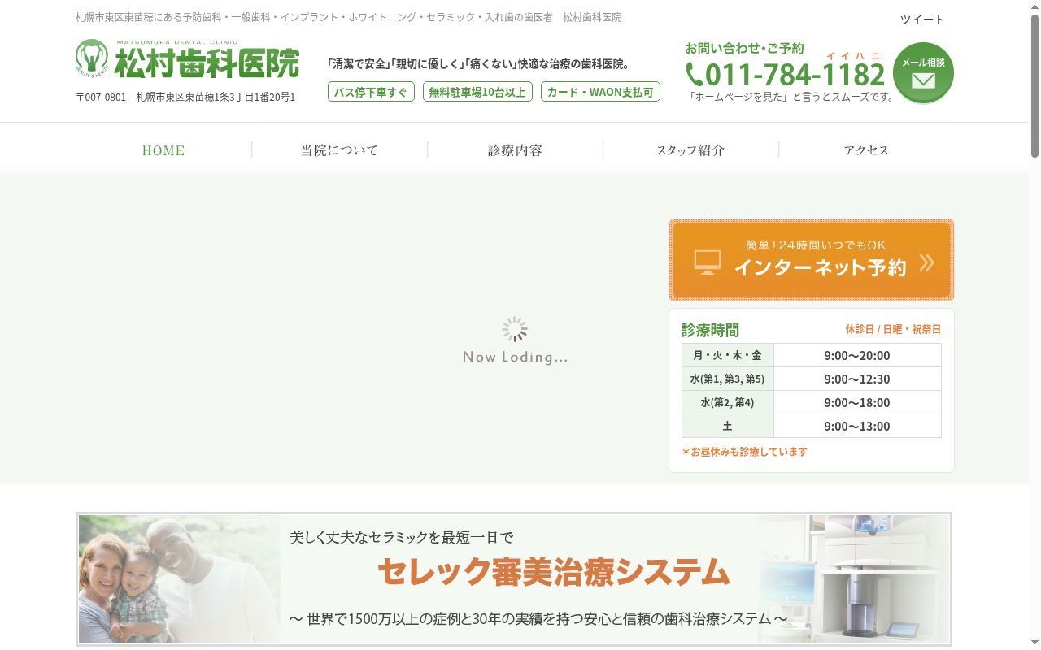Viewport: 1041px width, 650px height.
Task: Click the double chevron on インターネット予約 banner
Action: [x=926, y=262]
